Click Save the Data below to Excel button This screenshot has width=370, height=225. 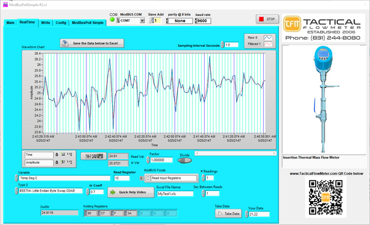point(92,43)
